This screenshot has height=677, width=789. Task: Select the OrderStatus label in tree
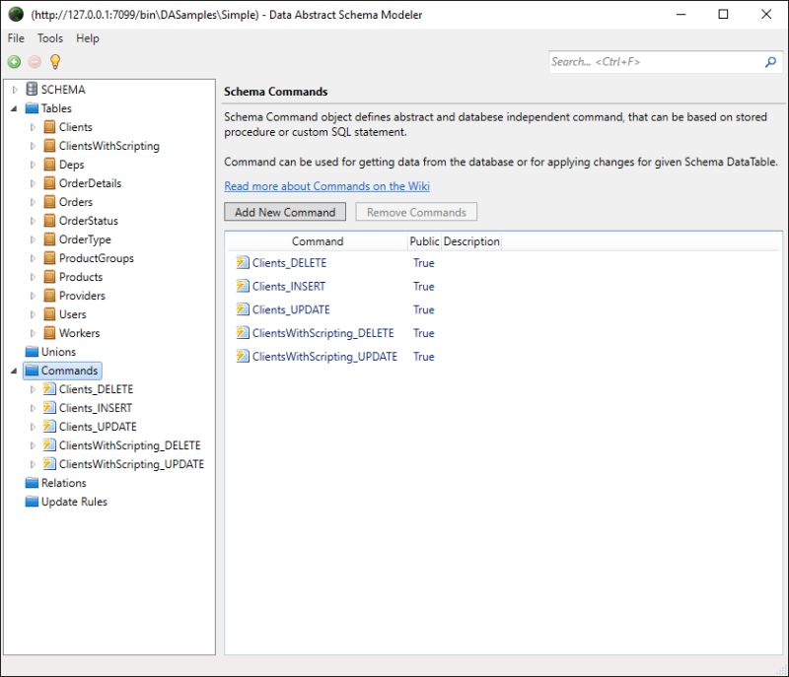click(x=89, y=221)
